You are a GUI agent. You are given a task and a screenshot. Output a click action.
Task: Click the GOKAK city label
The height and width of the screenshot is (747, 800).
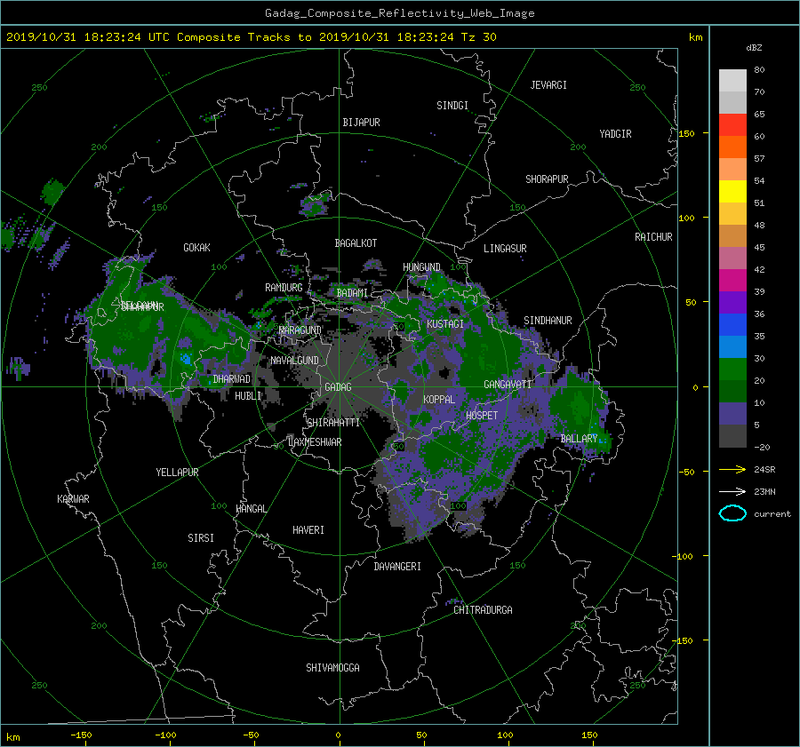point(196,248)
